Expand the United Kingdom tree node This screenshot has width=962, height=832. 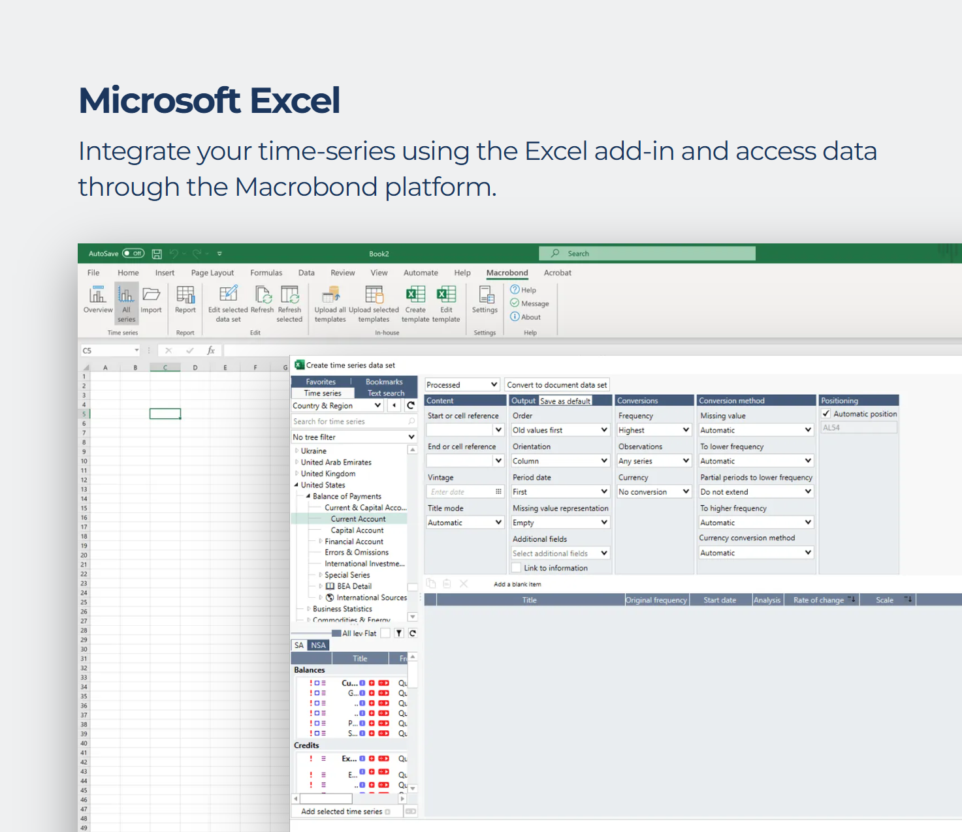click(x=297, y=474)
